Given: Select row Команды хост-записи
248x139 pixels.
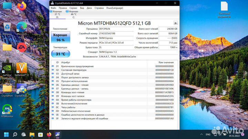Looking at the screenshot, I should [113, 96].
